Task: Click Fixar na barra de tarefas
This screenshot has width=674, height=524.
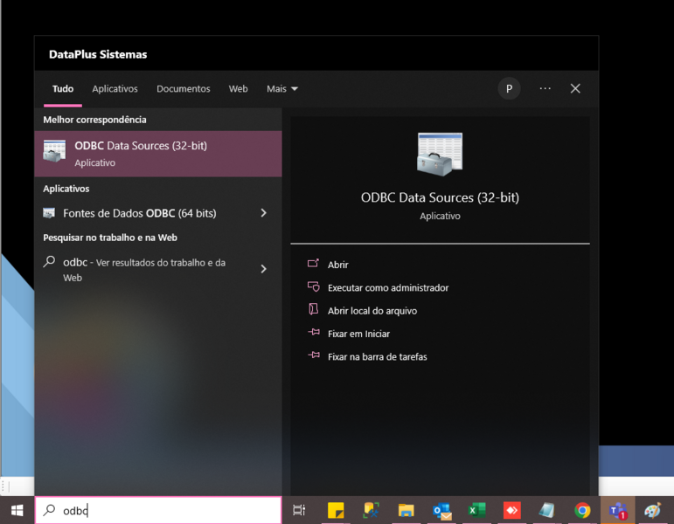Action: pyautogui.click(x=367, y=356)
